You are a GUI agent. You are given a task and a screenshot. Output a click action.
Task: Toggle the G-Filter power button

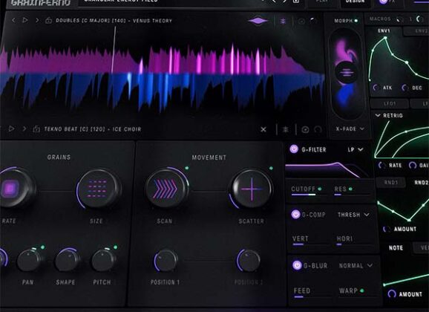coord(294,149)
